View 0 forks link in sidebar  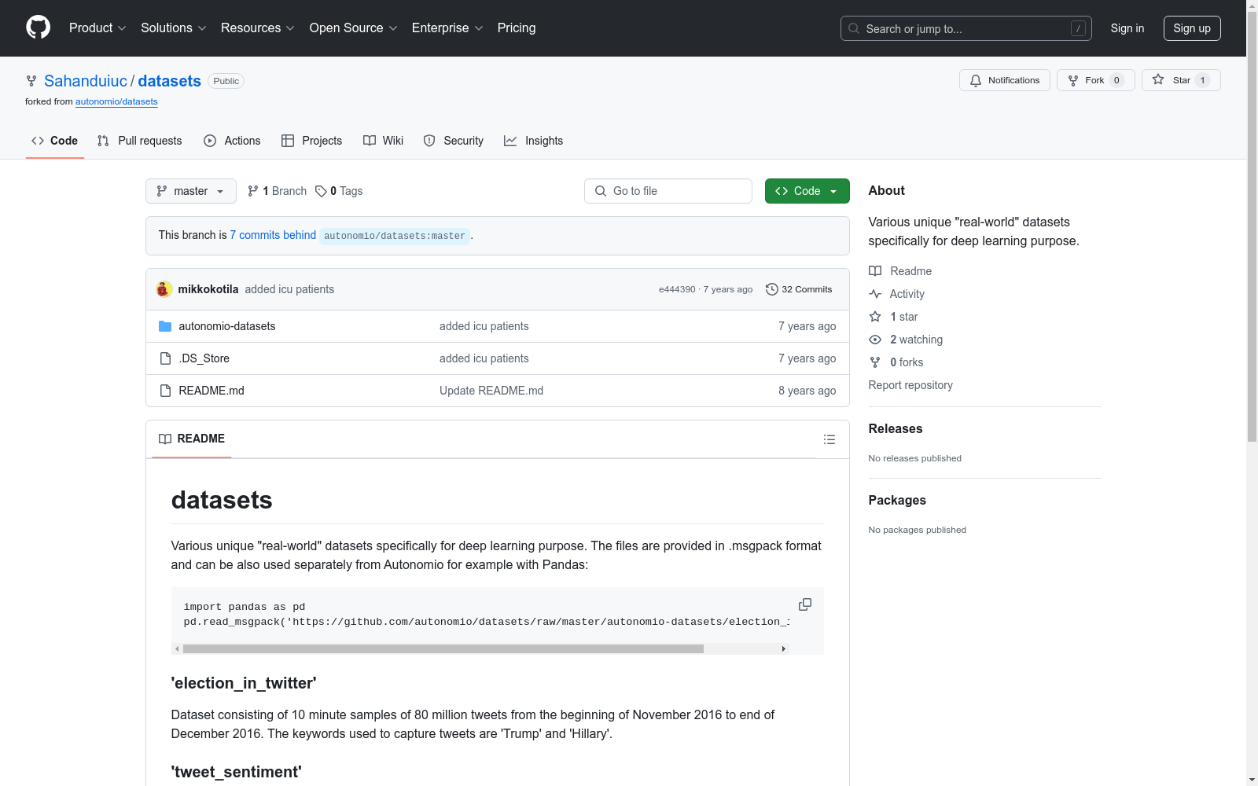pyautogui.click(x=896, y=362)
